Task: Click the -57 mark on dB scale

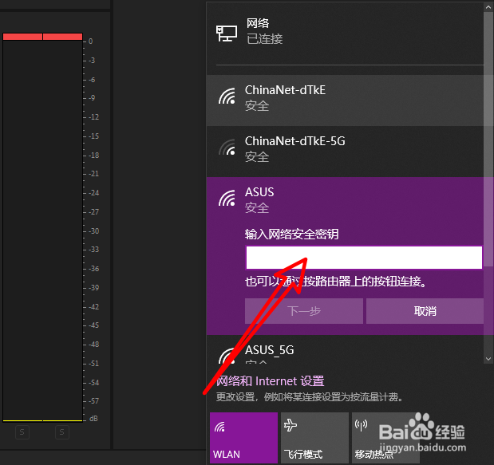Action: 94,400
